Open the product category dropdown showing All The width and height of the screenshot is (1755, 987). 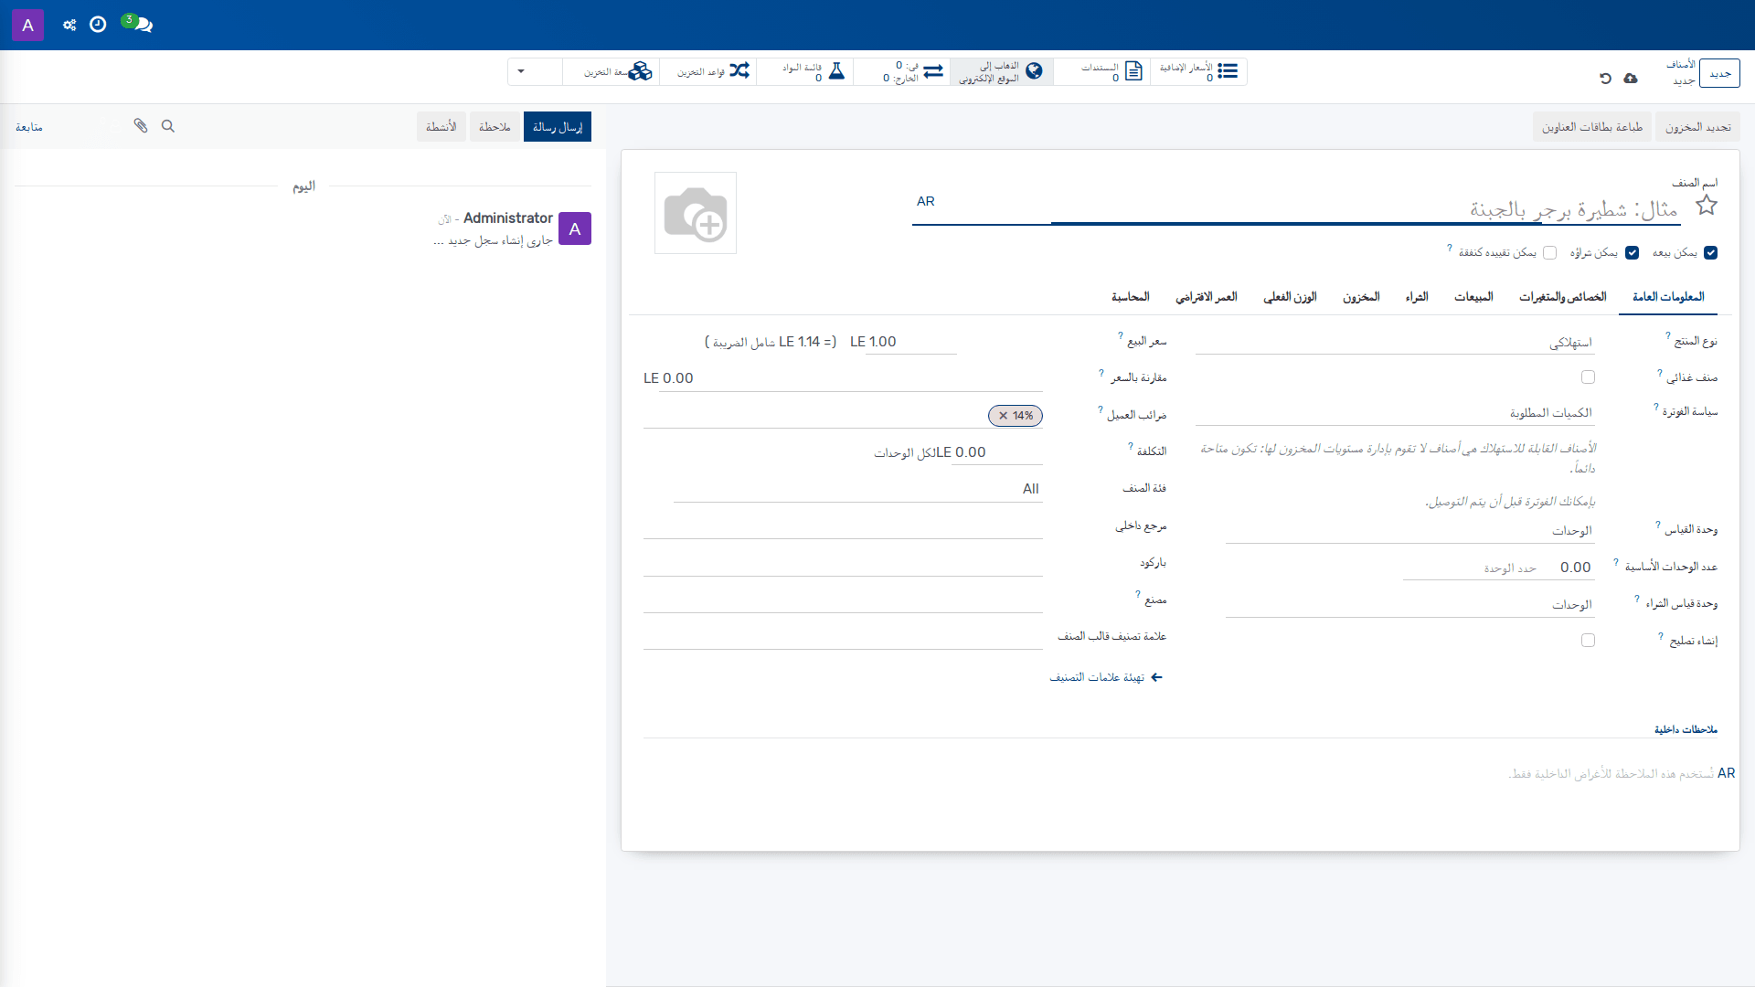(x=857, y=489)
